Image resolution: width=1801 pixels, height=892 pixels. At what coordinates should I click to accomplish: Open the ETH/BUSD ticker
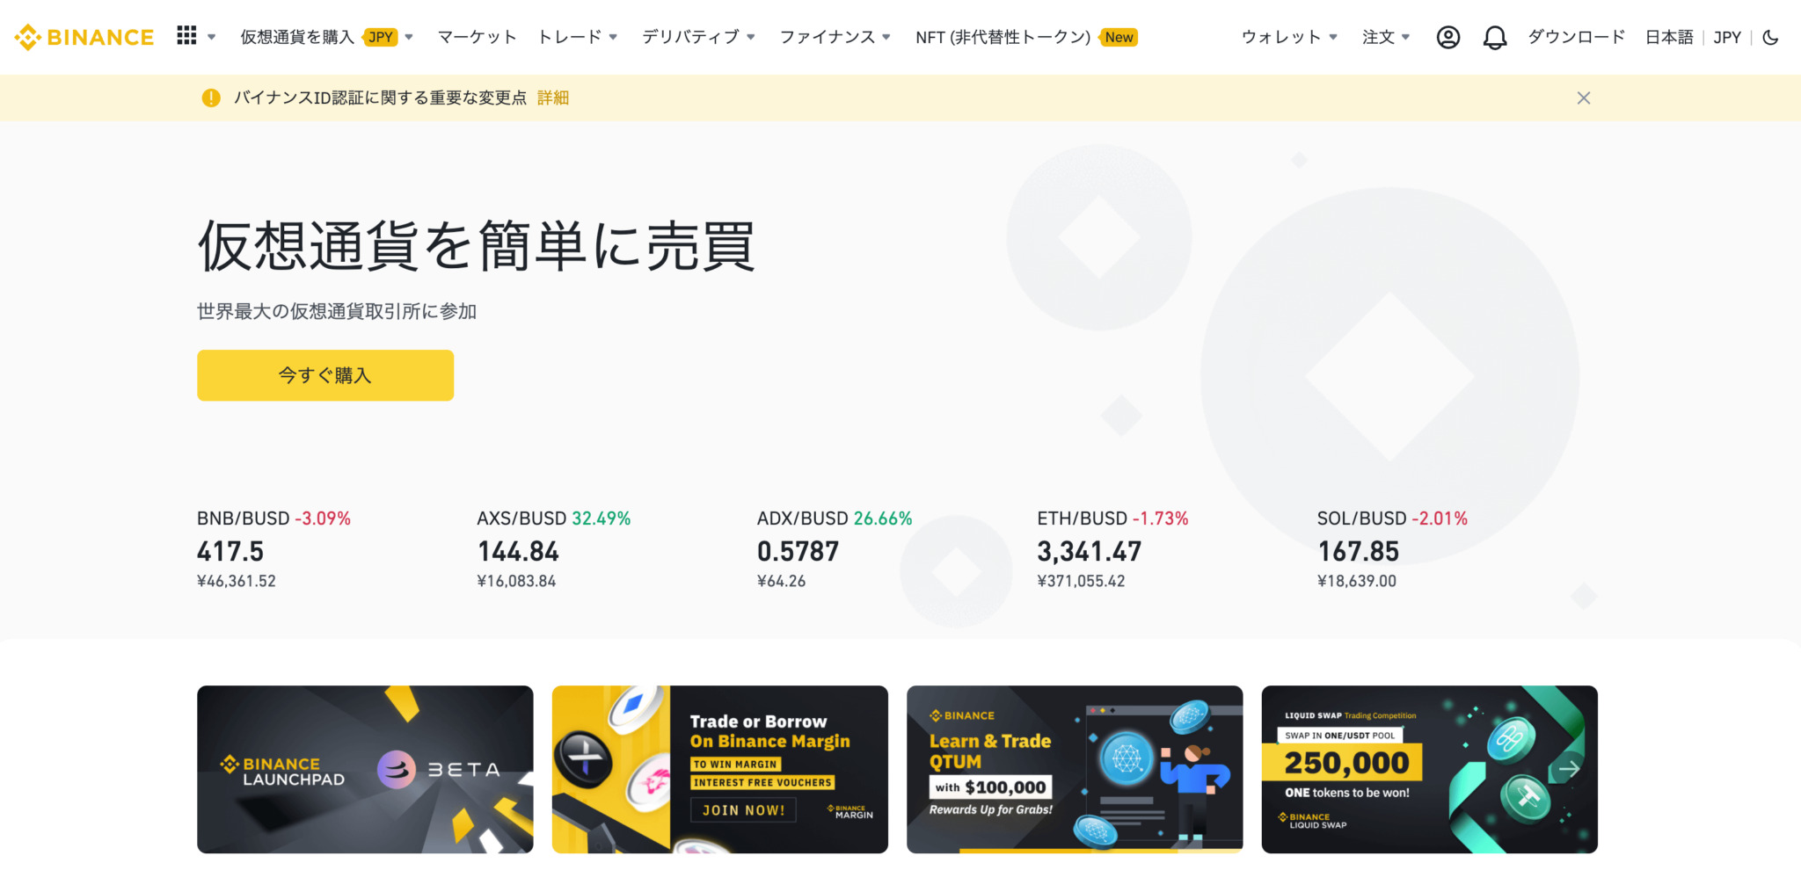pyautogui.click(x=1112, y=549)
